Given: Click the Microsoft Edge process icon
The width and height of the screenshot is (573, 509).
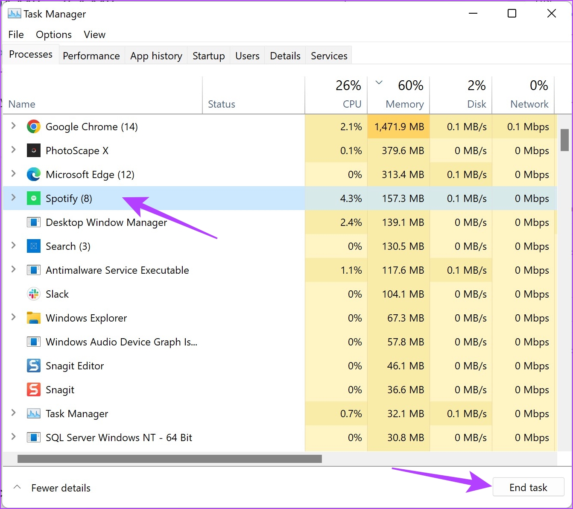Looking at the screenshot, I should (34, 175).
